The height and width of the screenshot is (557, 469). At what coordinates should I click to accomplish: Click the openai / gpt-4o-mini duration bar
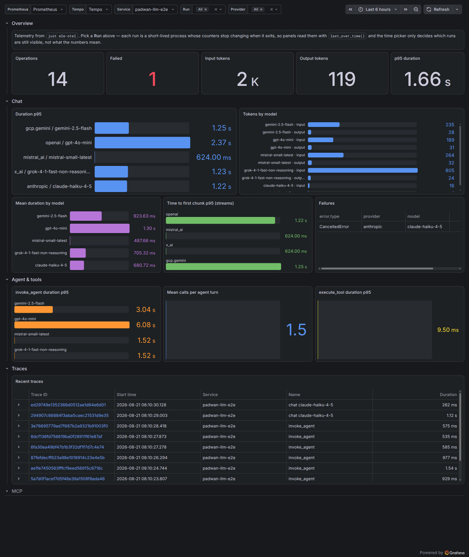(142, 142)
